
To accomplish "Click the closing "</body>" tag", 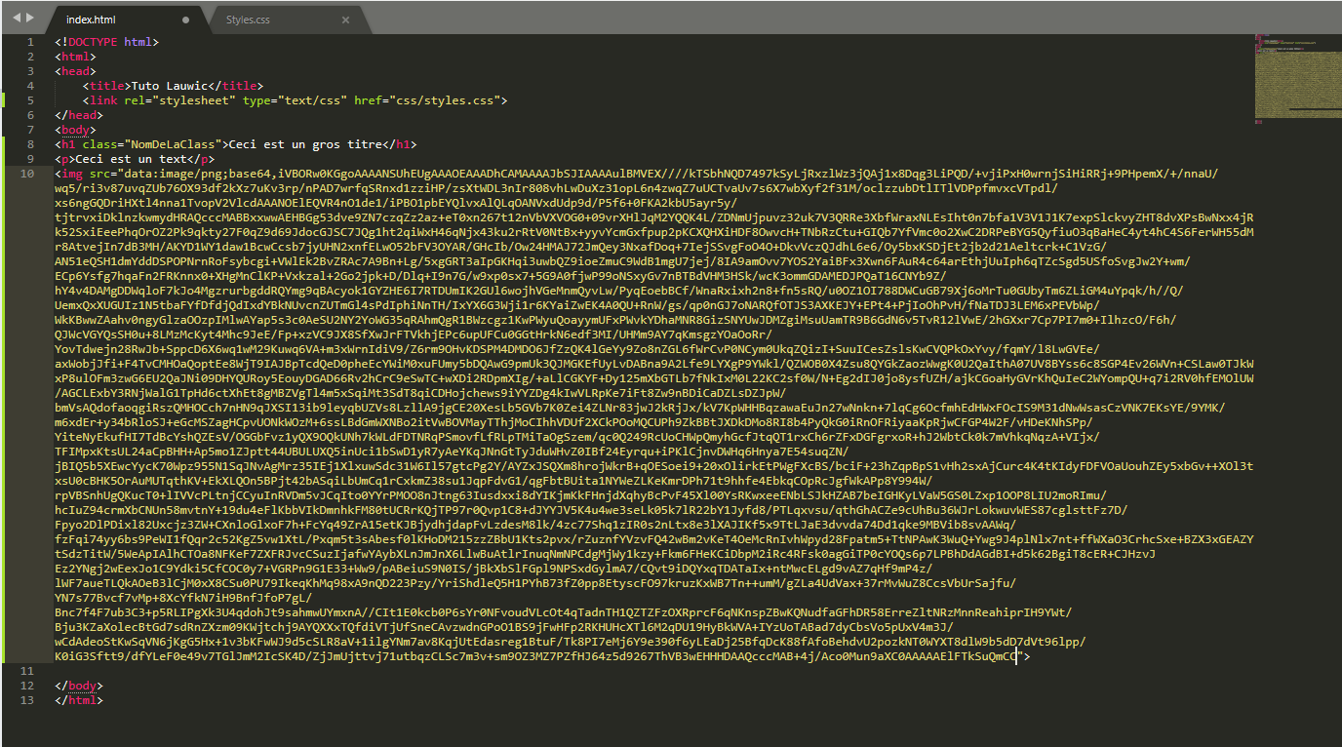I will [78, 686].
